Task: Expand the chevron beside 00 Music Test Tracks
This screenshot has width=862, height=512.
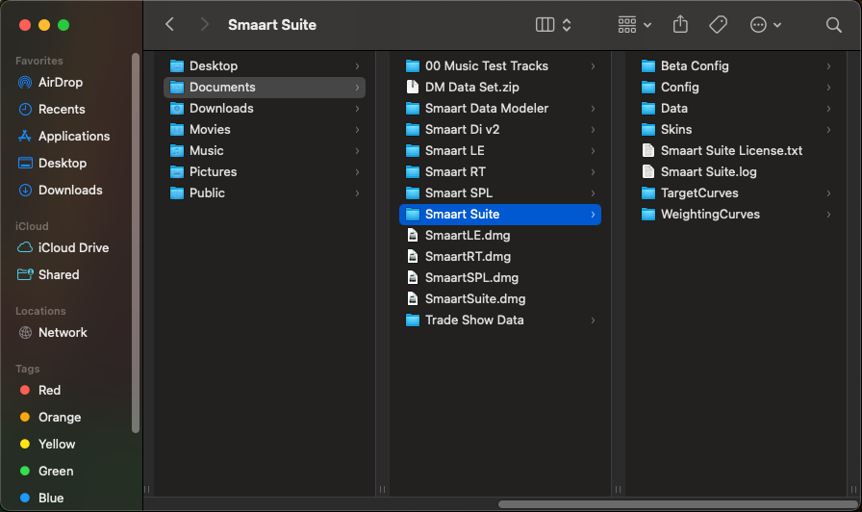Action: click(593, 66)
